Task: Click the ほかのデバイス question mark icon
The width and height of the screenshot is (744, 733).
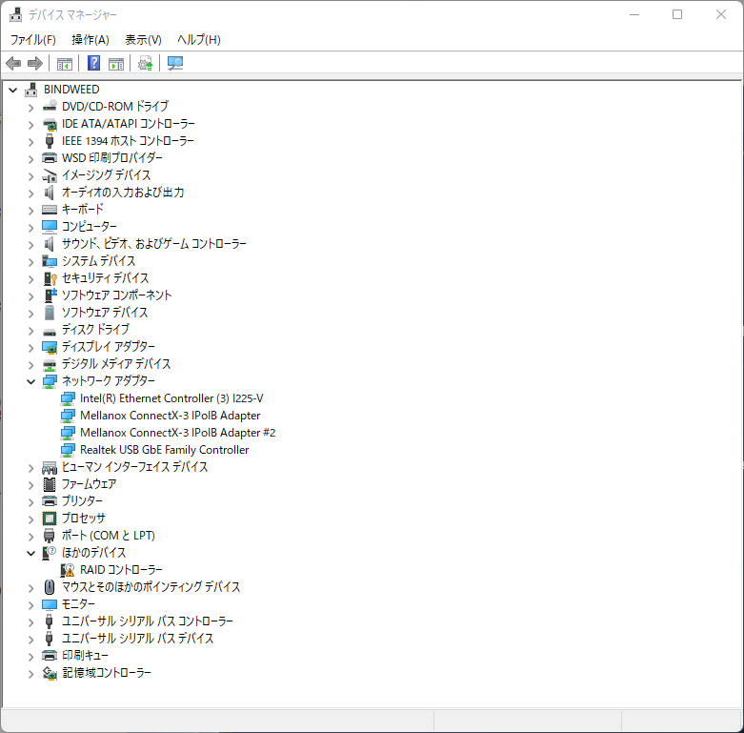Action: tap(50, 553)
